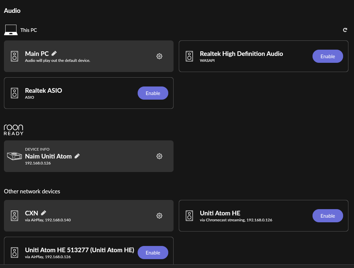Click pencil icon to rename Naim Uniti Atom
Image resolution: width=354 pixels, height=268 pixels.
click(x=77, y=156)
